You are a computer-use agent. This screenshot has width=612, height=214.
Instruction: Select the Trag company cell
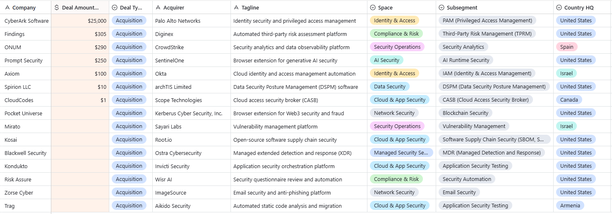coord(26,206)
